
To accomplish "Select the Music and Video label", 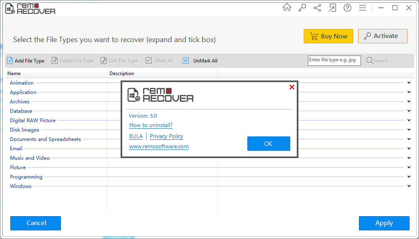I will click(x=30, y=158).
